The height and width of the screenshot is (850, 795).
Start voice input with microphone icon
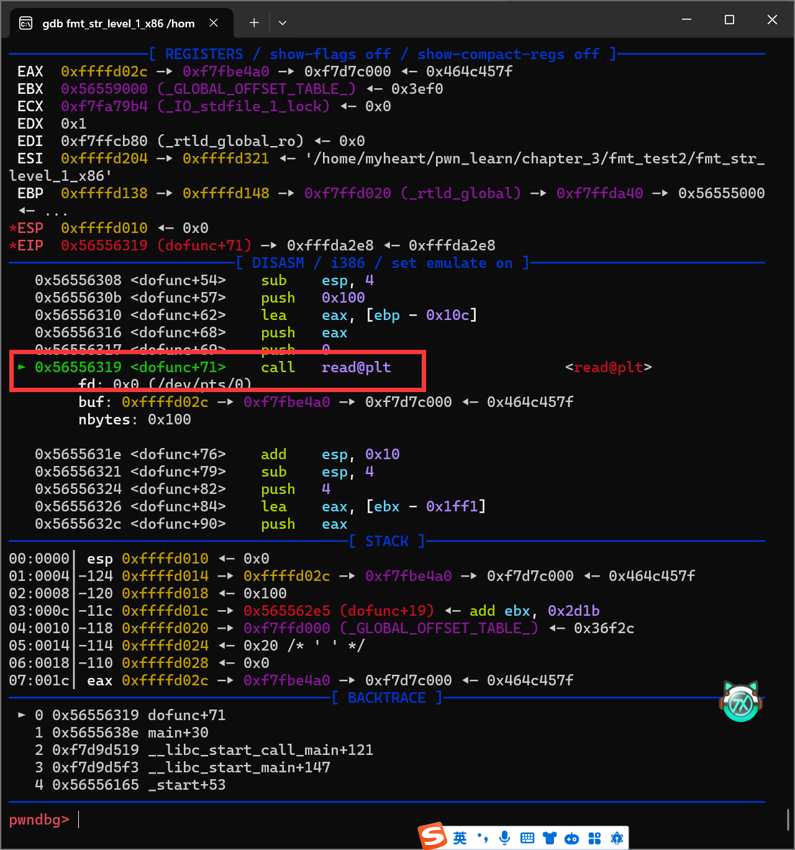click(x=504, y=838)
